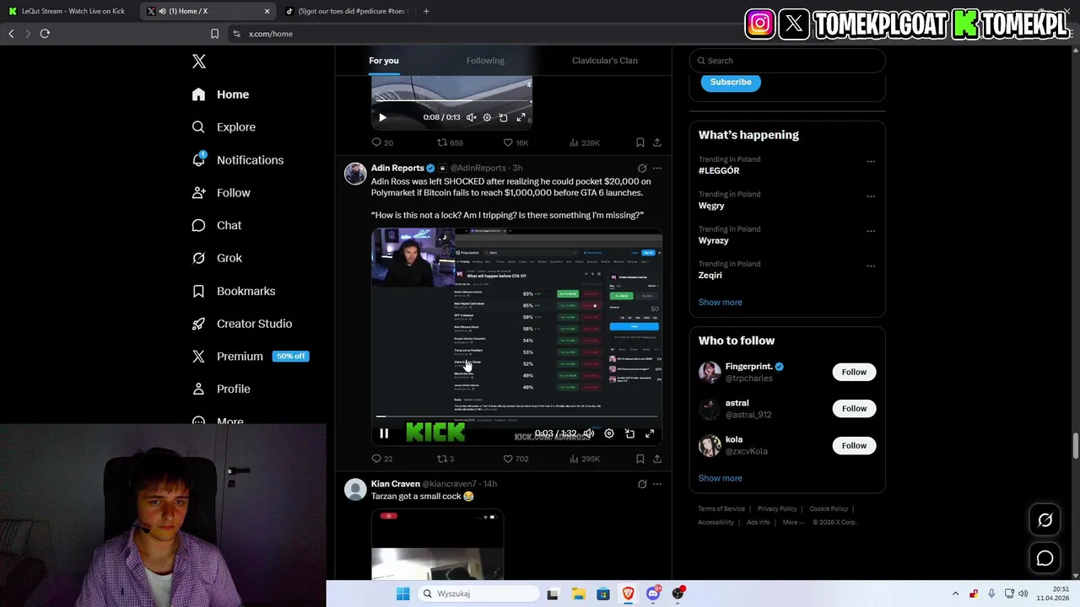Switch to the pedicure TikTok browser tab
The width and height of the screenshot is (1080, 607).
coord(346,11)
